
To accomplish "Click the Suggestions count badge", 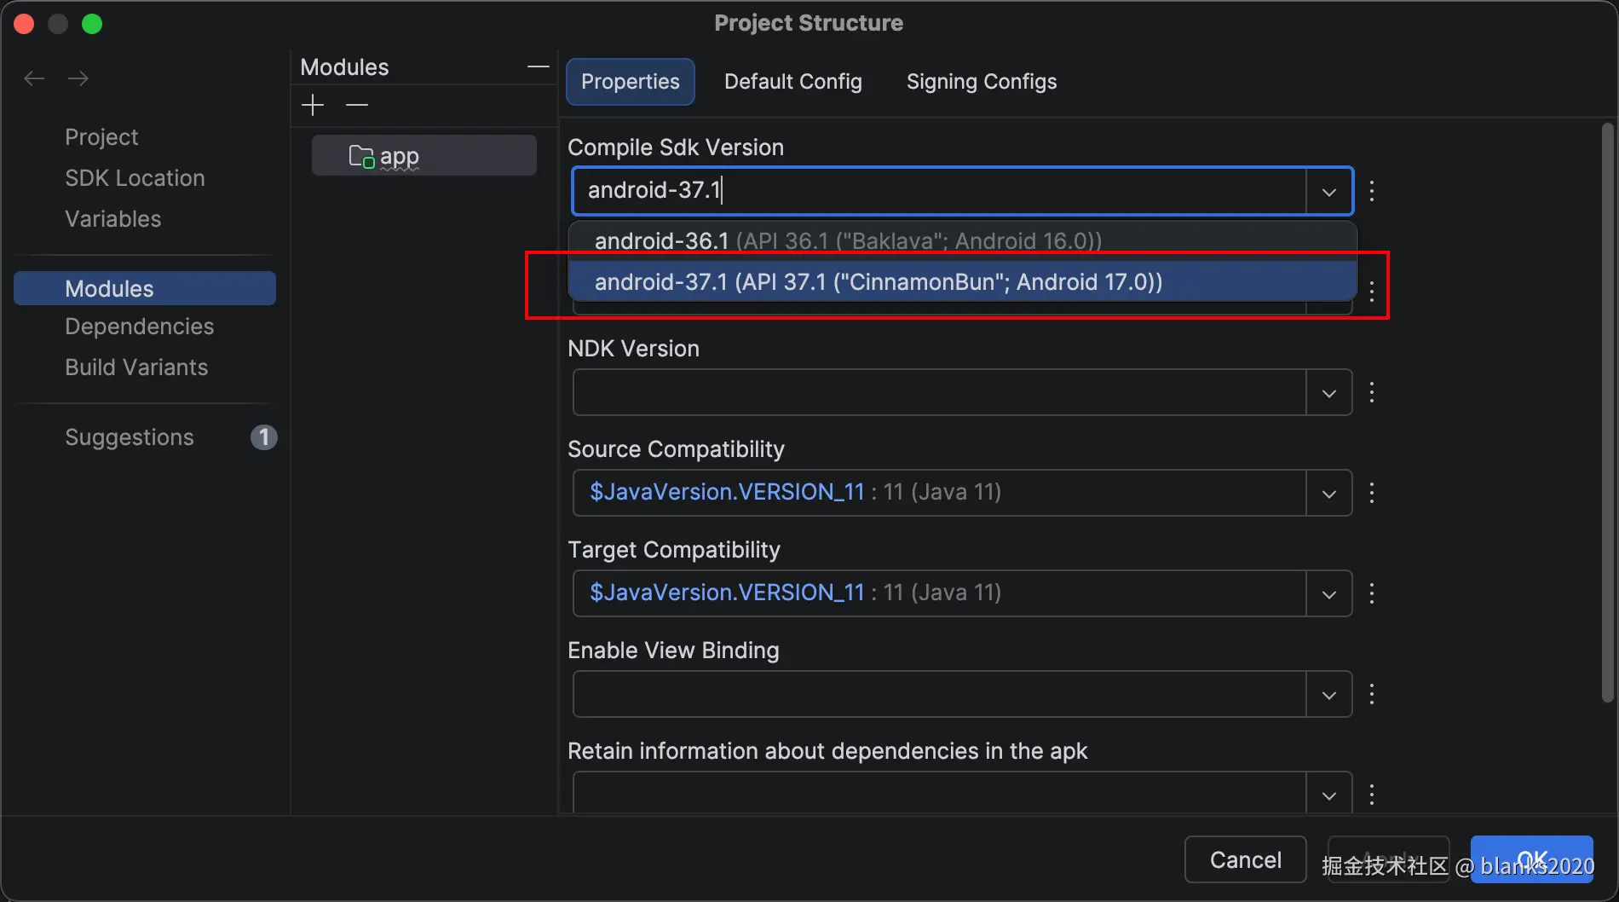I will (263, 437).
